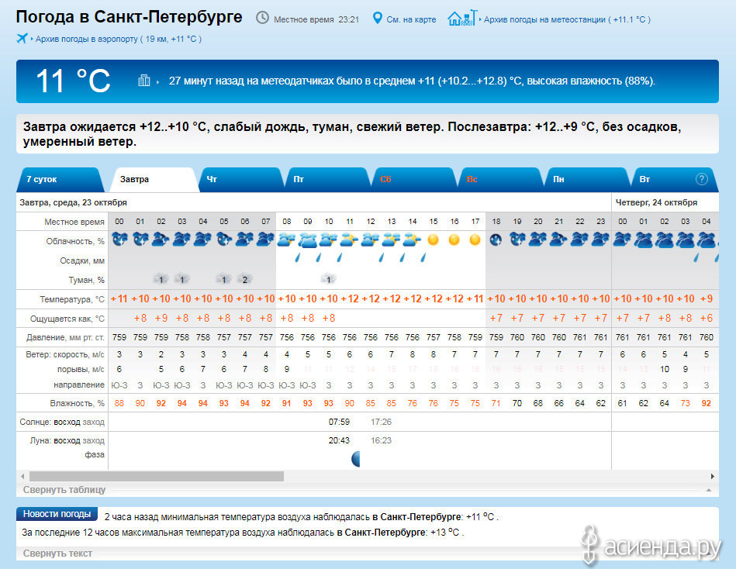The width and height of the screenshot is (736, 569).
Task: Click the sun icon at hour 15
Action: pyautogui.click(x=434, y=240)
